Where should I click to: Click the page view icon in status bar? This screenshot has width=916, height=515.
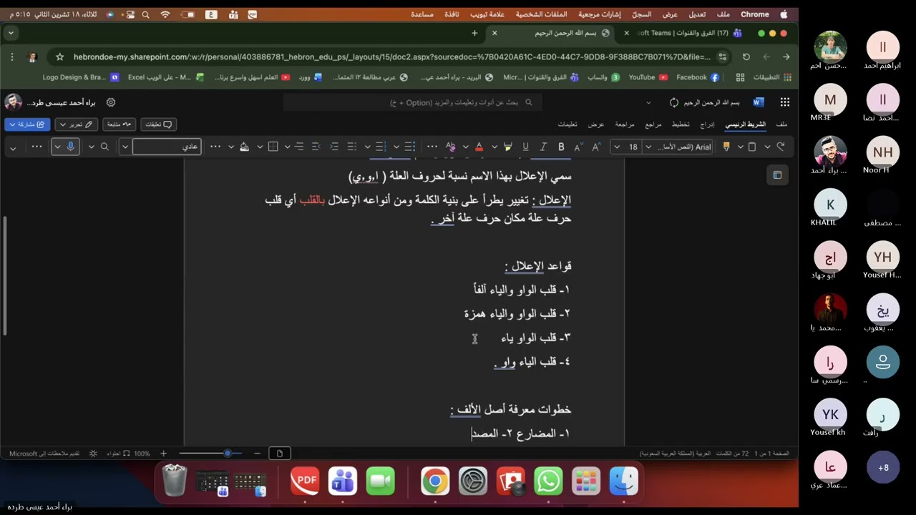(x=280, y=453)
